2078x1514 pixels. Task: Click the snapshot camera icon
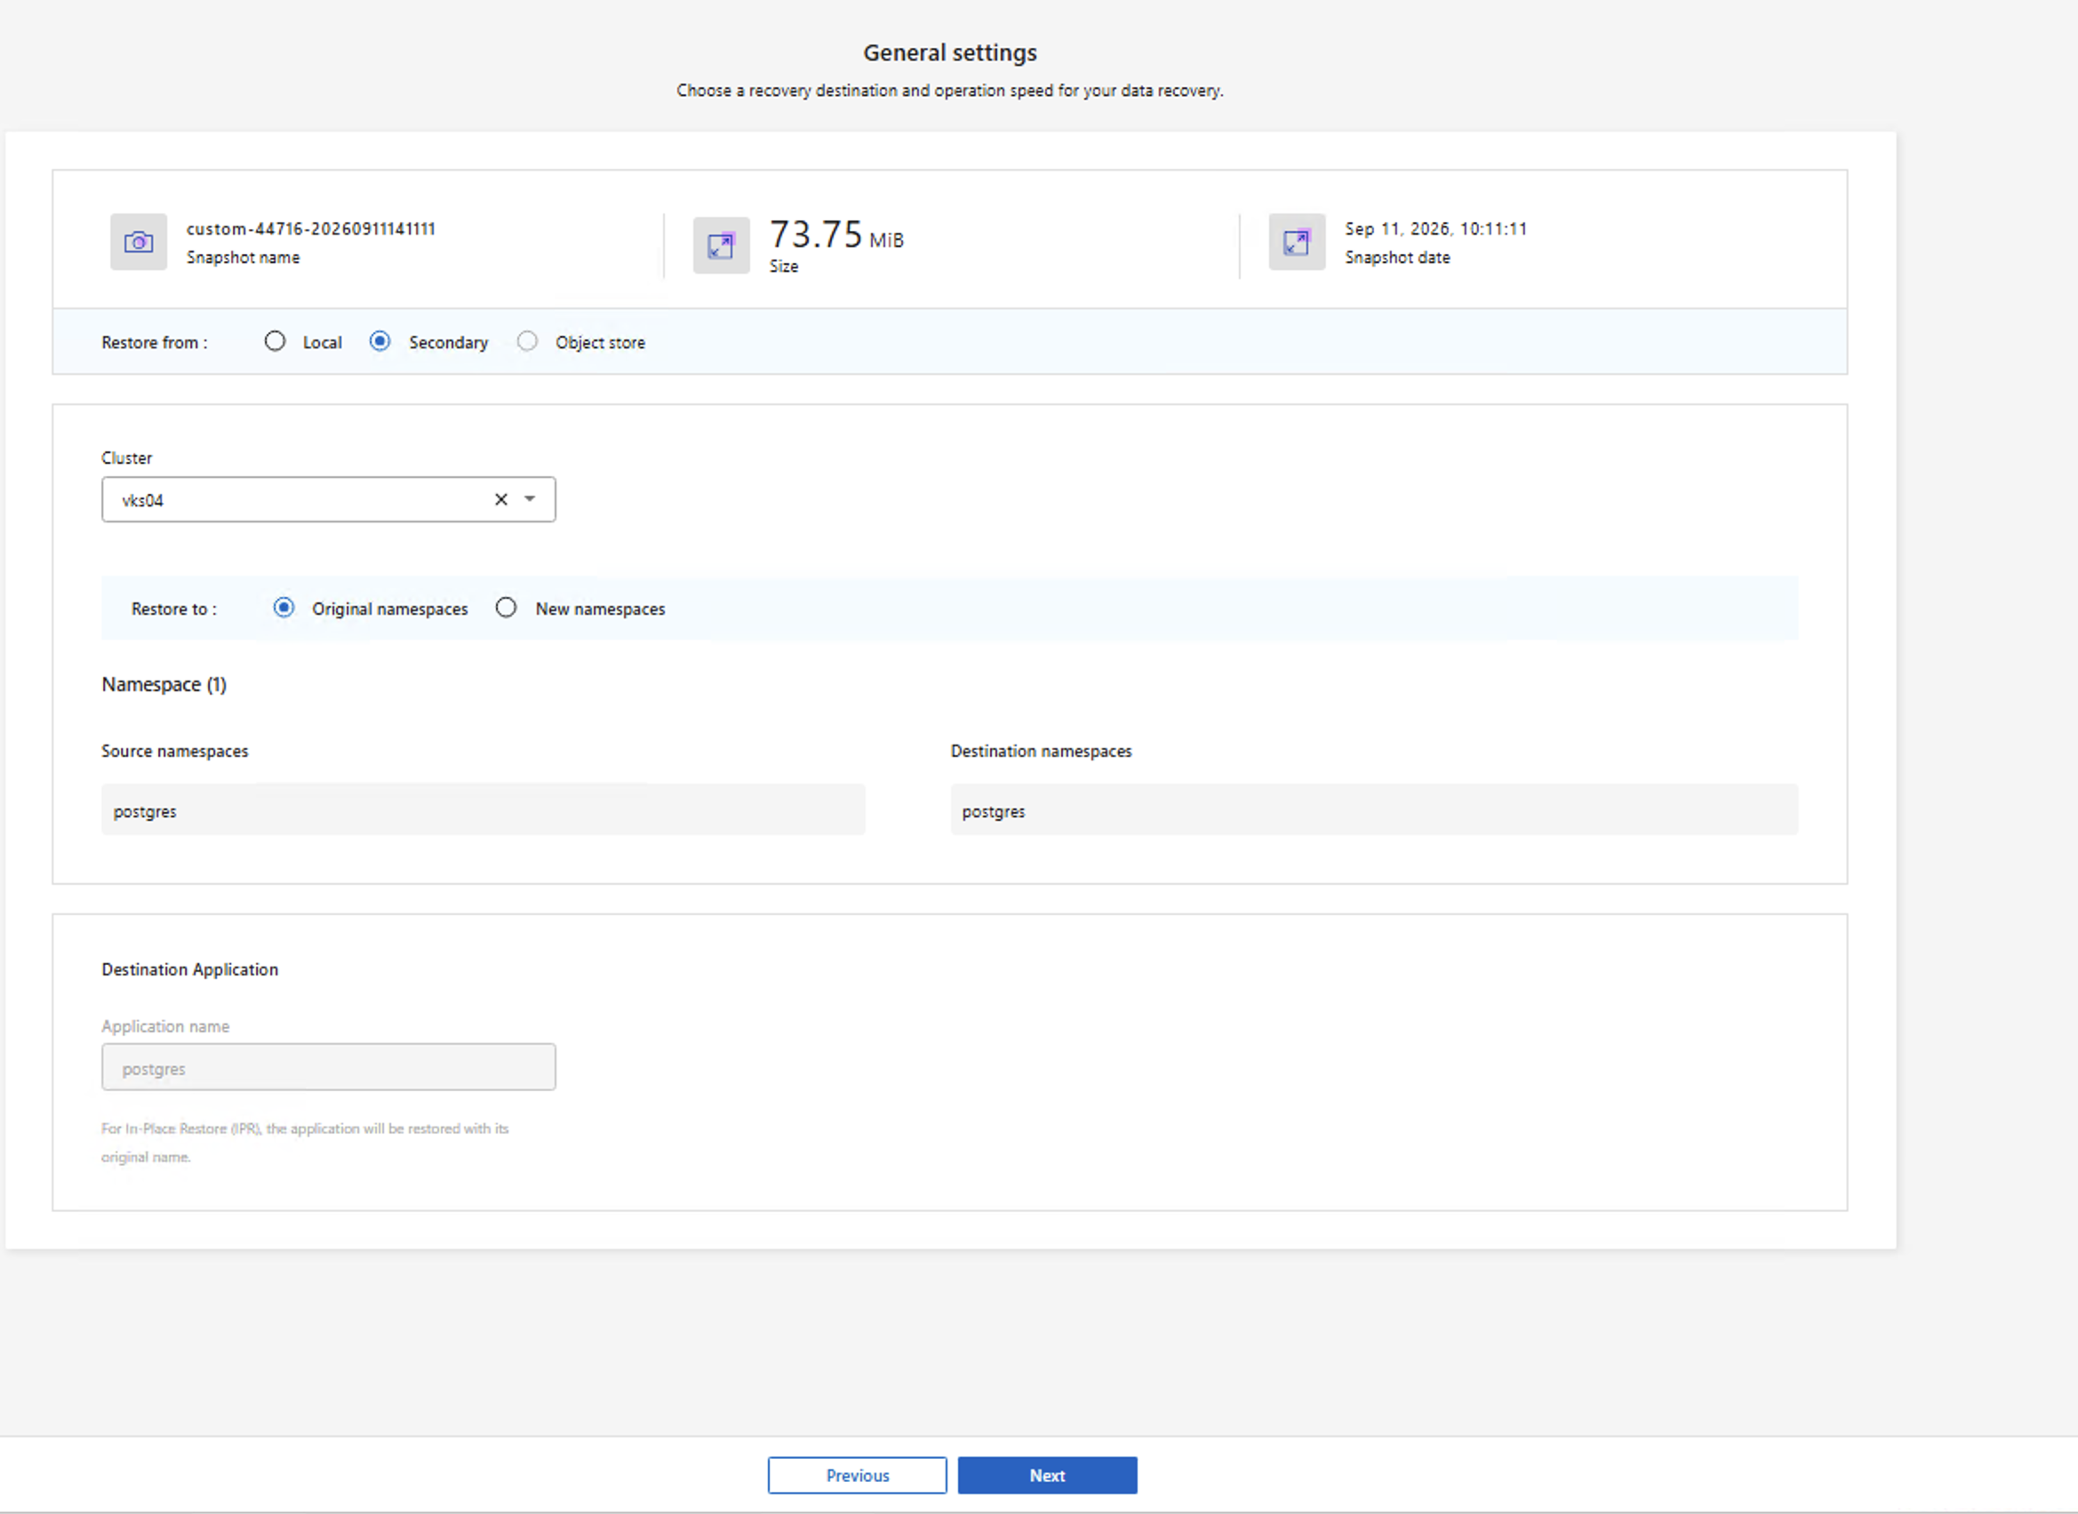[x=139, y=242]
